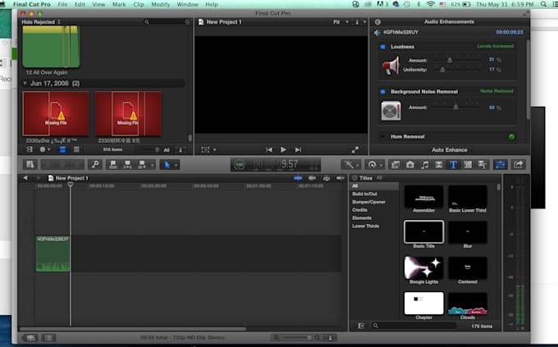Enable the Hum Removal checkbox
The height and width of the screenshot is (347, 558).
(382, 137)
